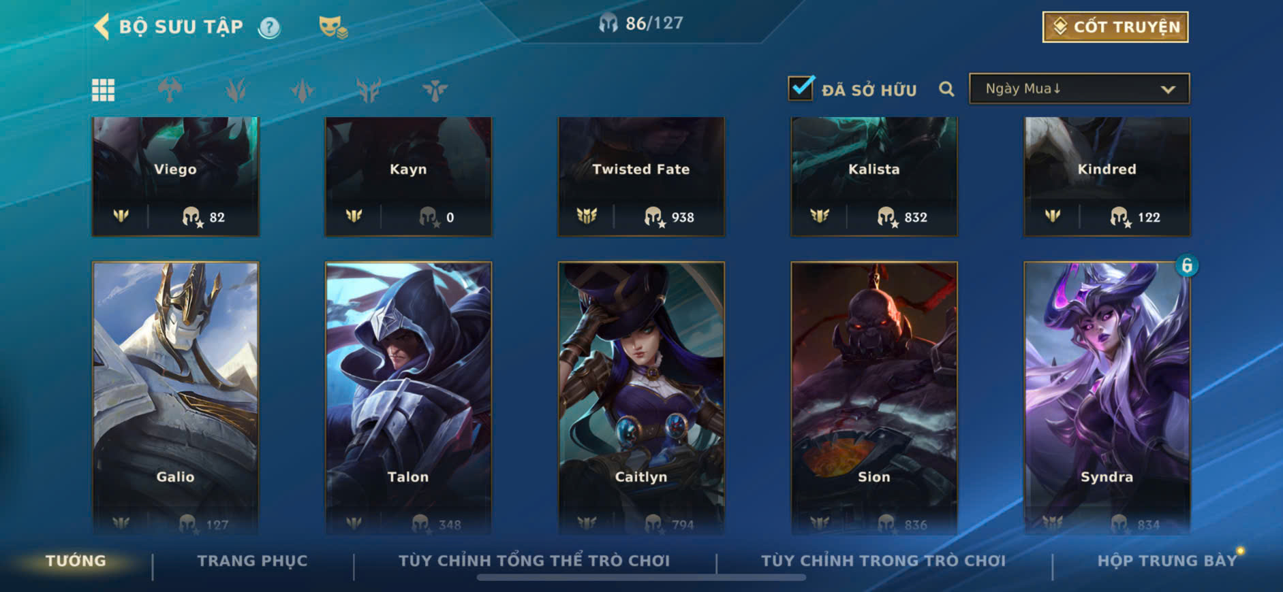This screenshot has height=592, width=1283.
Task: Filter champions by third role icon
Action: point(302,90)
